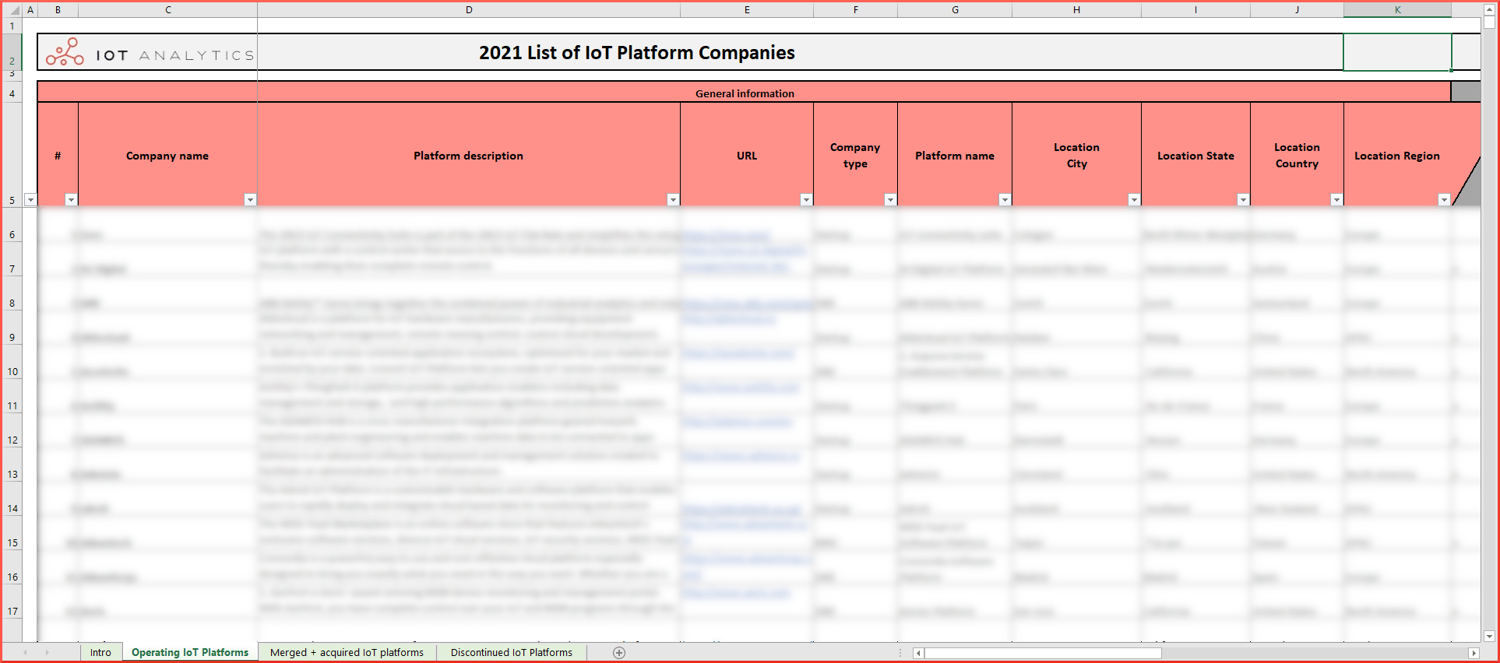The width and height of the screenshot is (1500, 663).
Task: Select column D header
Action: 469,10
